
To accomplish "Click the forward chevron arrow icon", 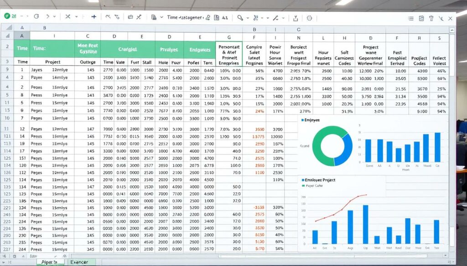I will click(x=47, y=17).
